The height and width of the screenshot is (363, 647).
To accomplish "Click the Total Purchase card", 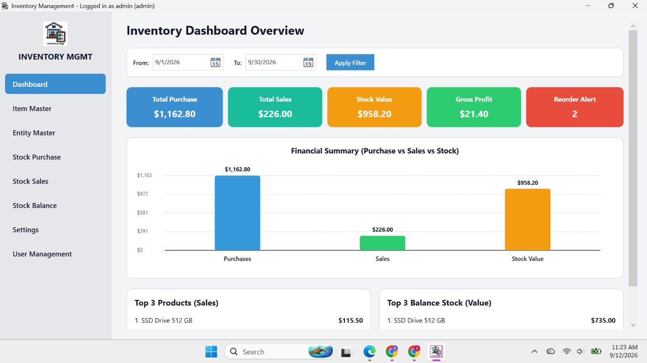I will coord(175,107).
